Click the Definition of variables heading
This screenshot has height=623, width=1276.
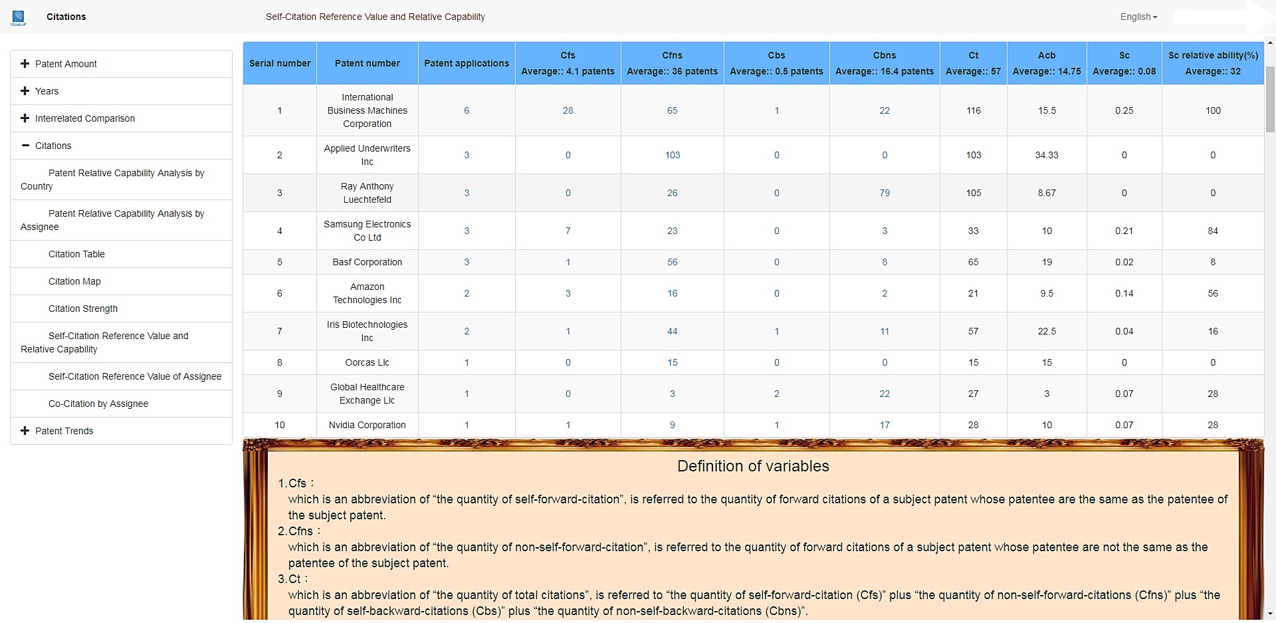coord(753,466)
